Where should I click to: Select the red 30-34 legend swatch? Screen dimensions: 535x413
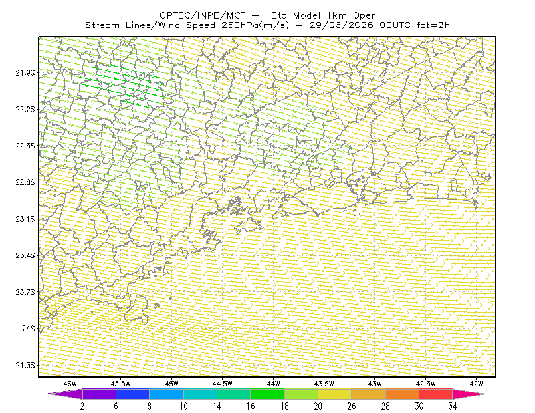point(436,394)
